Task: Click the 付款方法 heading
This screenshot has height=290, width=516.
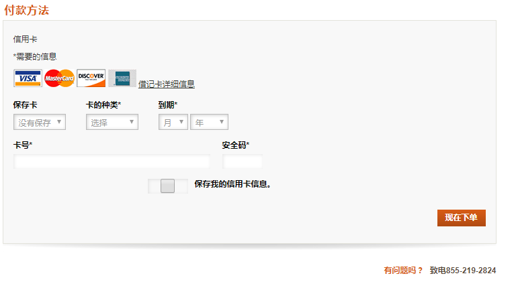Action: point(27,10)
